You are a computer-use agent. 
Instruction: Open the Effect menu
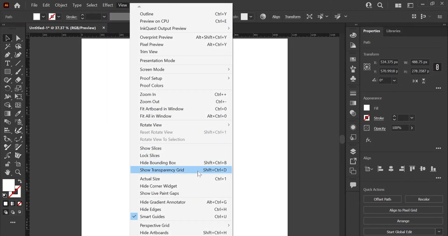(x=108, y=5)
